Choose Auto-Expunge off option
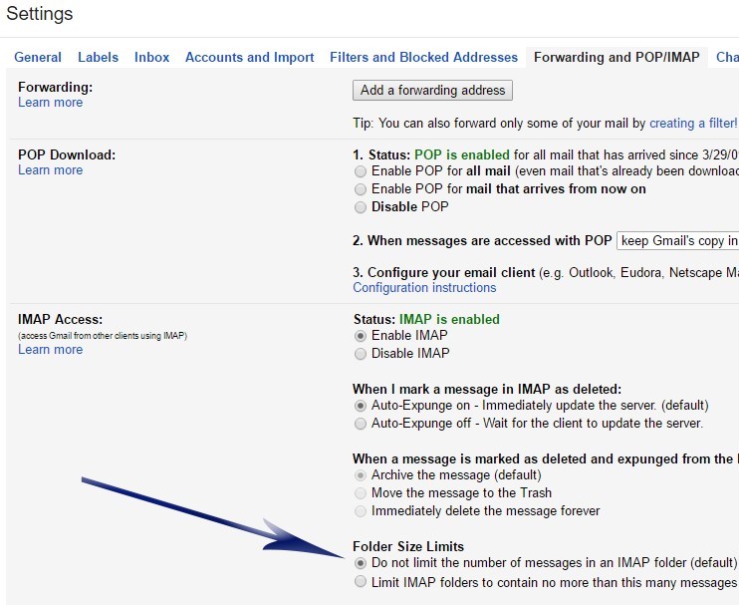Screen dimensions: 739x605 pos(361,424)
